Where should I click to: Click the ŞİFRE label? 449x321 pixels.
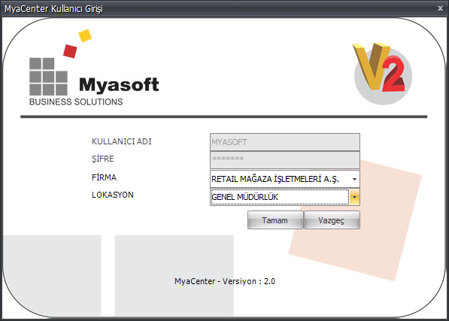[x=102, y=158]
